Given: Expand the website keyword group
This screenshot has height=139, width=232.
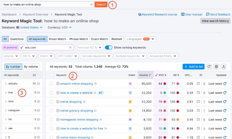Looking at the screenshot, I should pyautogui.click(x=6, y=84).
